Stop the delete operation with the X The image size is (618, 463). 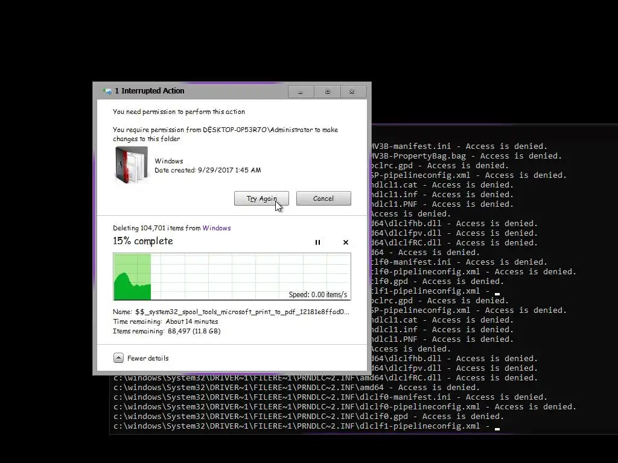tap(346, 242)
